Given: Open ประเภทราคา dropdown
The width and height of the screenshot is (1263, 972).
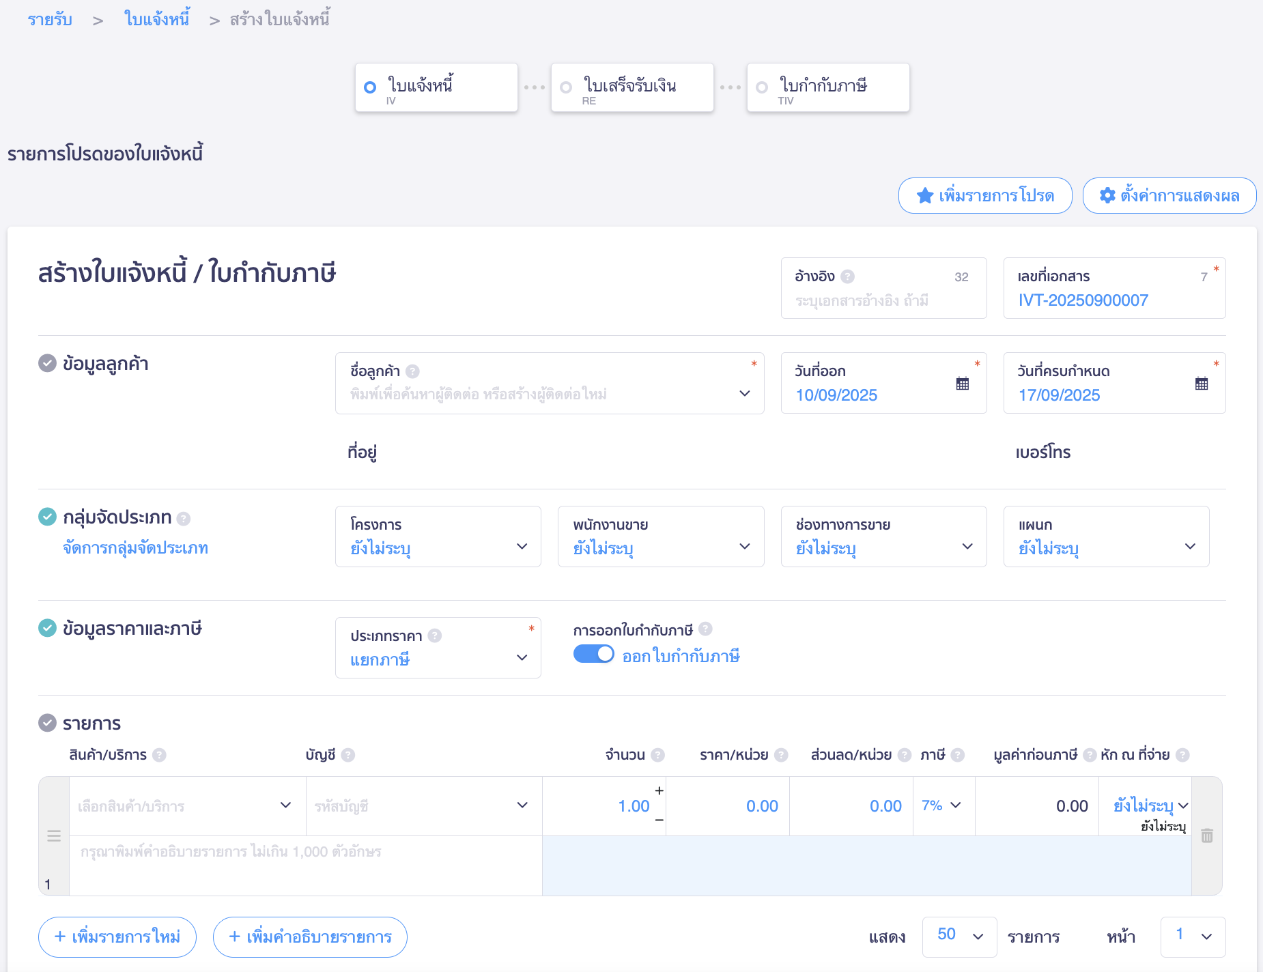Looking at the screenshot, I should 438,648.
